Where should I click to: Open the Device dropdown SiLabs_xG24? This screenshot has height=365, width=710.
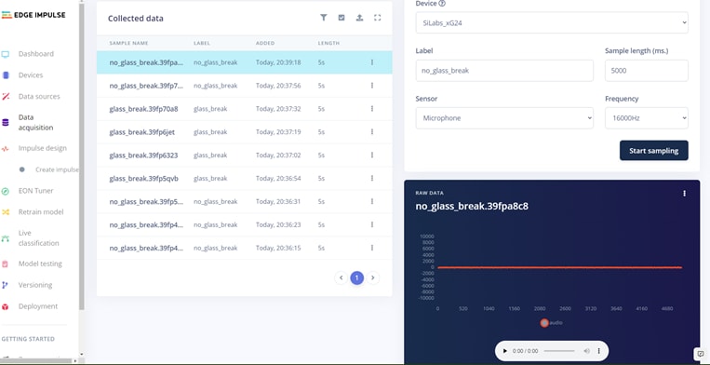tap(552, 22)
